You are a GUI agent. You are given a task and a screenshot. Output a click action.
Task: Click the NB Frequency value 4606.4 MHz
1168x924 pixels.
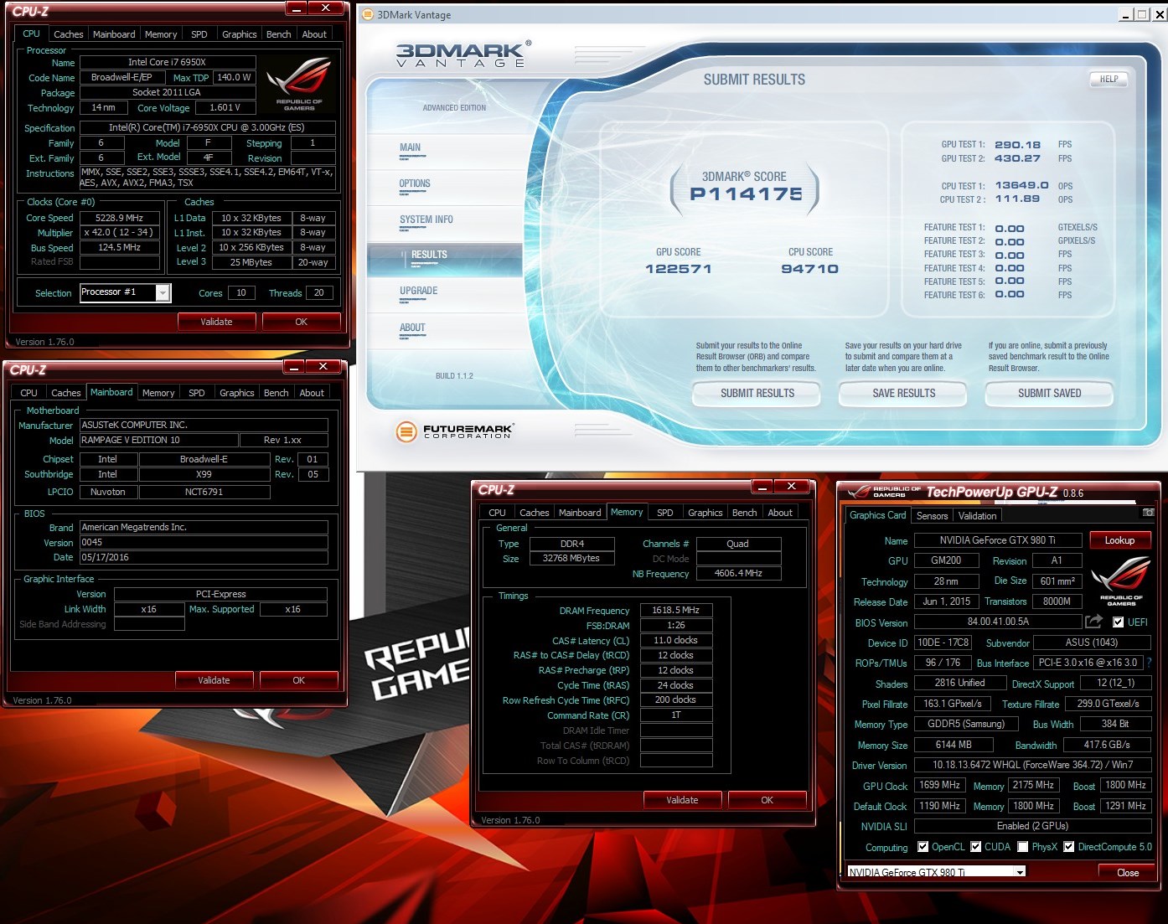tap(738, 574)
